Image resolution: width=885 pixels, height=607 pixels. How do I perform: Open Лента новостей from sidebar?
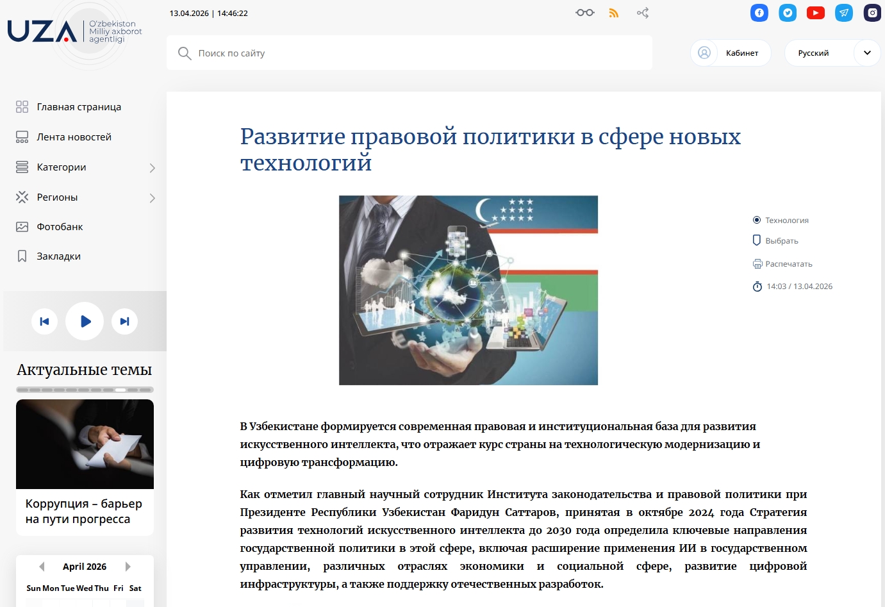coord(74,137)
